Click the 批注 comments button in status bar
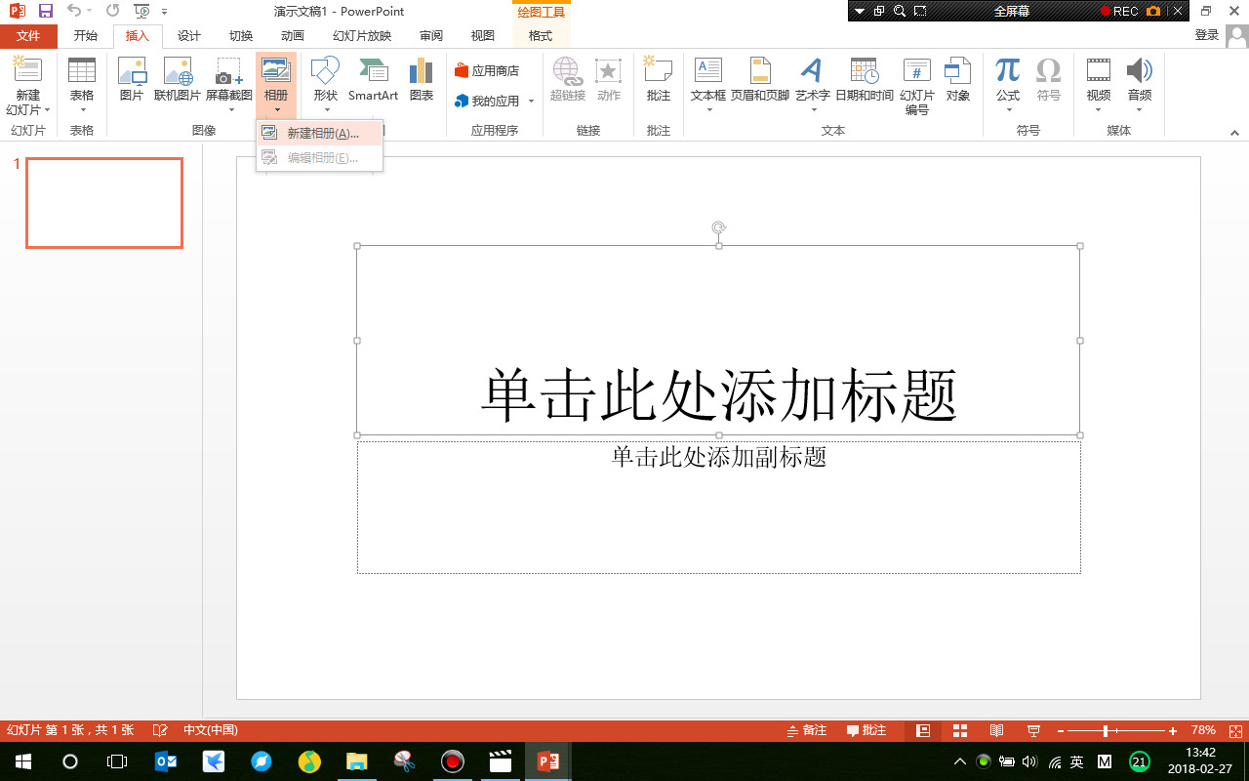 [x=866, y=729]
